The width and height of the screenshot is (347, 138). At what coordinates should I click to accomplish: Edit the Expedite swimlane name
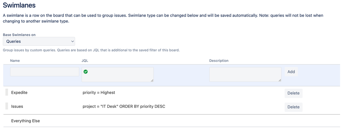click(x=19, y=92)
